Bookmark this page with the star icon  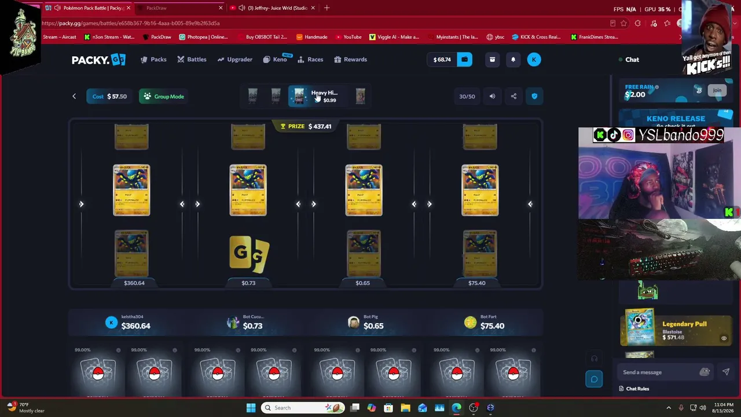[623, 23]
